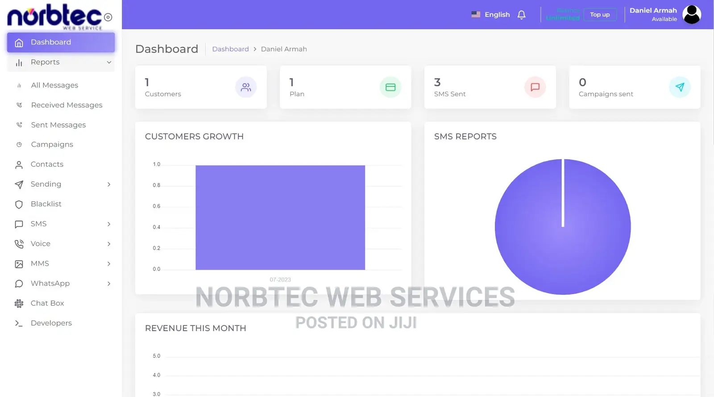The image size is (714, 397).
Task: Click the Campaigns sent paper plane icon
Action: pyautogui.click(x=680, y=87)
